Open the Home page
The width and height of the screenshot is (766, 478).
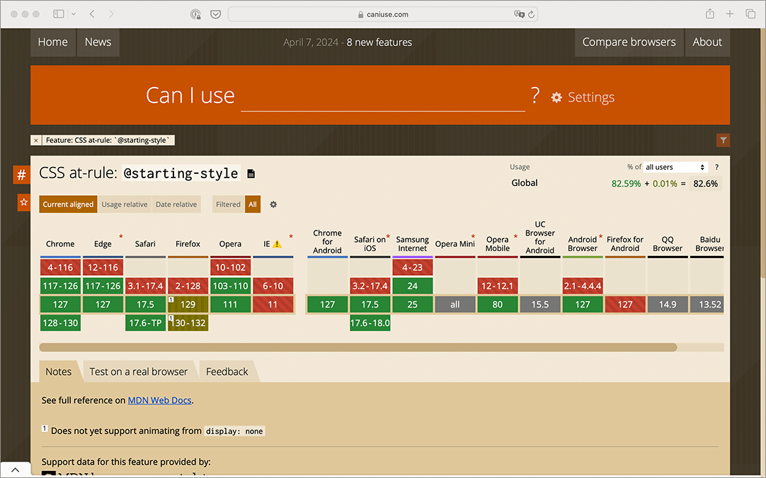click(x=53, y=42)
